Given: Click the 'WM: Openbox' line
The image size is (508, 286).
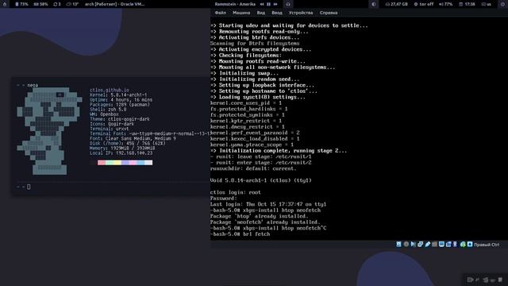Looking at the screenshot, I should [104, 114].
